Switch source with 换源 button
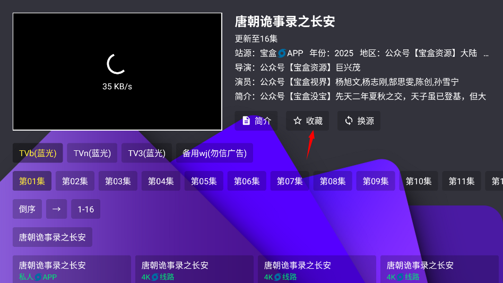This screenshot has height=283, width=503. coord(359,121)
